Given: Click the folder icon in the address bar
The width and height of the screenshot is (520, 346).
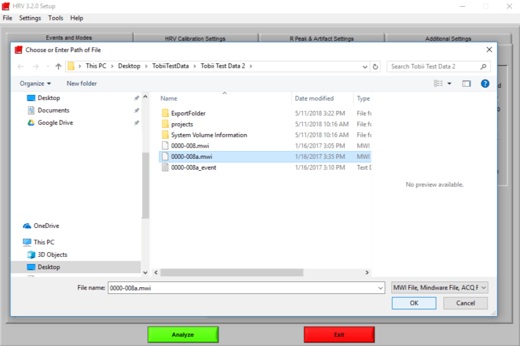Looking at the screenshot, I should tap(70, 66).
